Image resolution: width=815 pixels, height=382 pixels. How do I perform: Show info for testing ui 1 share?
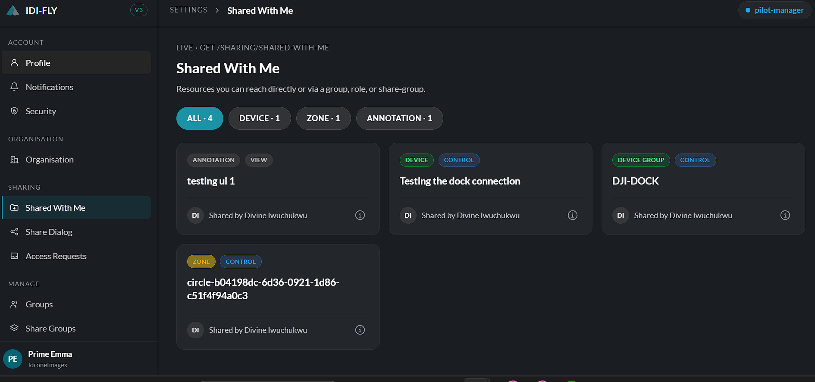360,215
